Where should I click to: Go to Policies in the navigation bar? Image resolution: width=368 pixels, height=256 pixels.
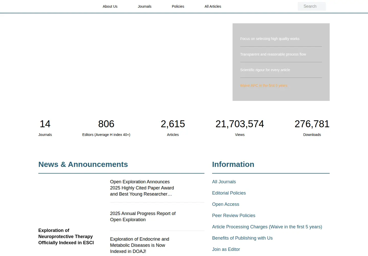[x=178, y=6]
